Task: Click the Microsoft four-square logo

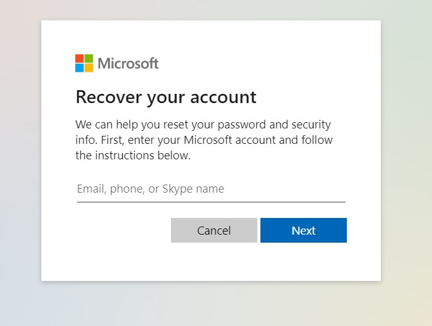Action: pos(84,63)
